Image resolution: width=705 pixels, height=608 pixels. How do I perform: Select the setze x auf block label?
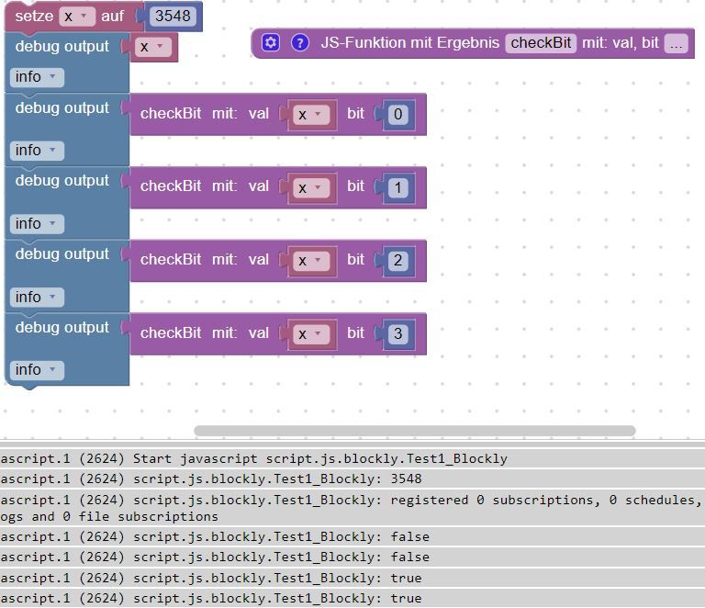34,17
